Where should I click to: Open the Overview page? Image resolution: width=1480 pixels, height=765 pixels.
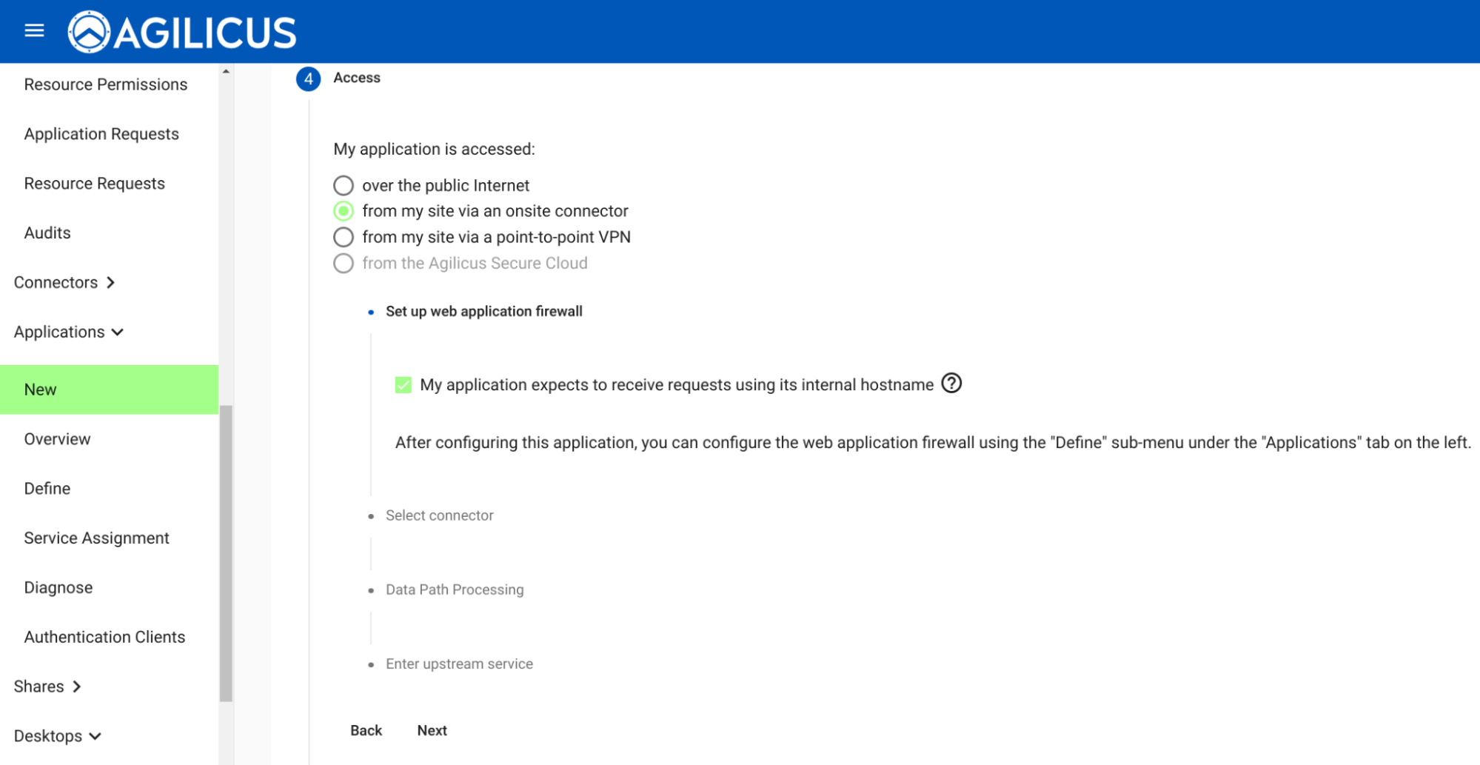(57, 439)
